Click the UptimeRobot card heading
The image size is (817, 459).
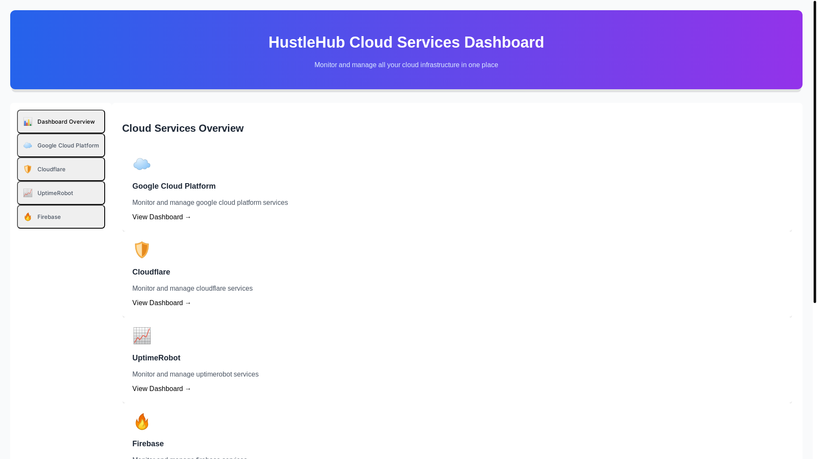click(x=156, y=358)
